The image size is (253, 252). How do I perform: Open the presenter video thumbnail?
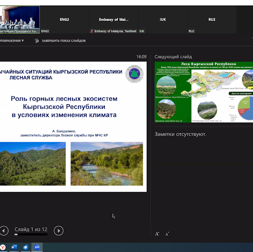pyautogui.click(x=20, y=20)
